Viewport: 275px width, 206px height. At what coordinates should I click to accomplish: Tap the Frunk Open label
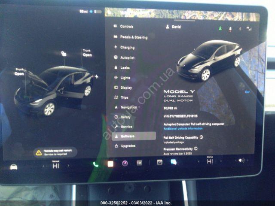(19, 72)
